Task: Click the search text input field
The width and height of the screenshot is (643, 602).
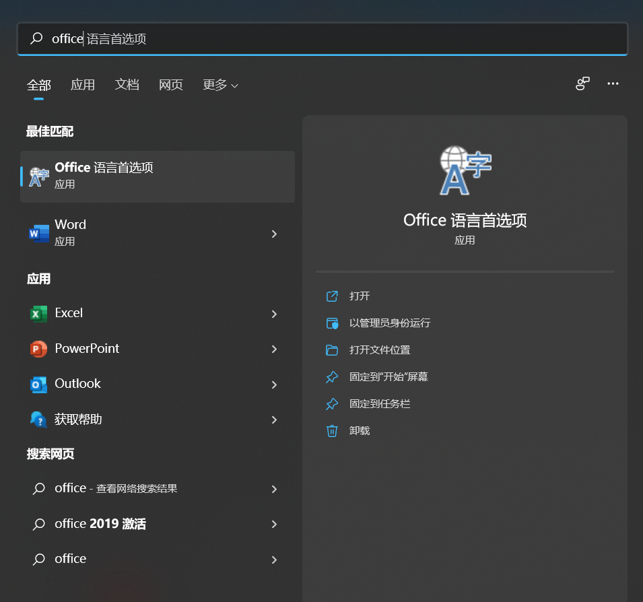Action: click(323, 39)
